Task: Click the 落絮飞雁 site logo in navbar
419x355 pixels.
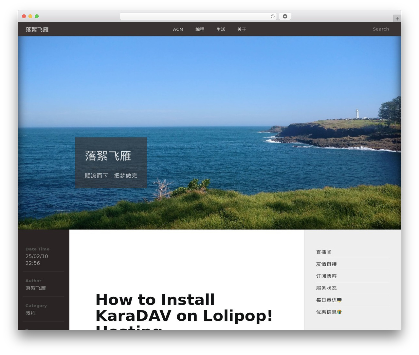Action: click(37, 29)
